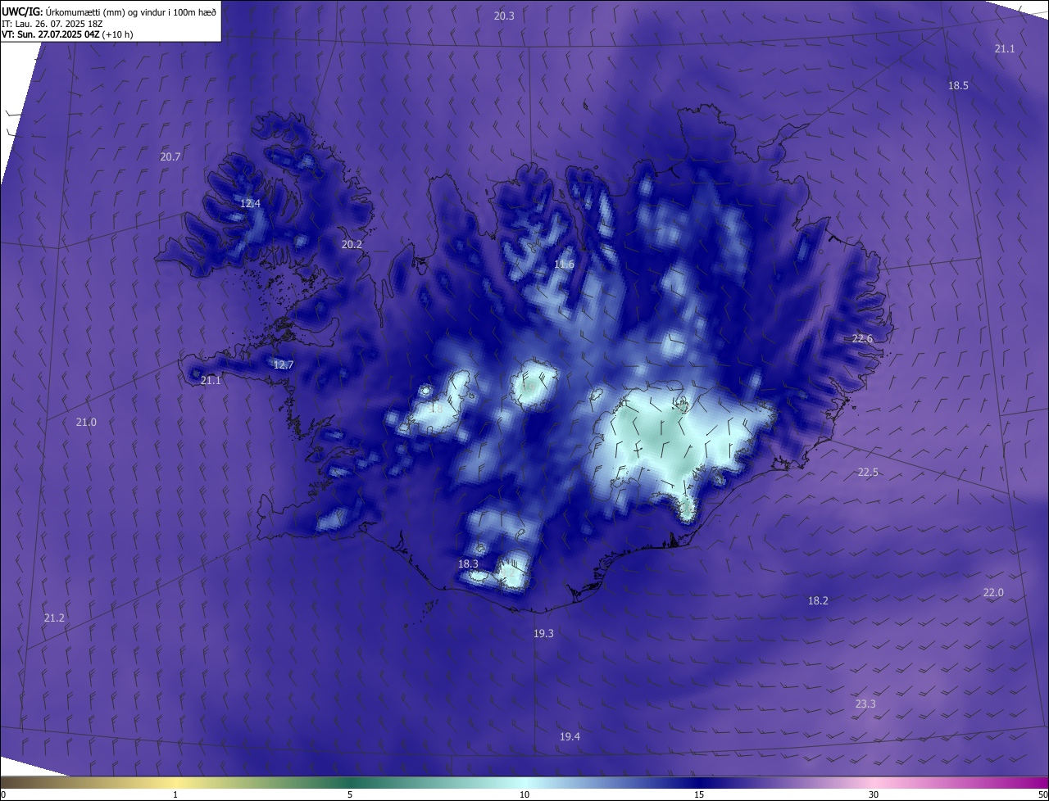This screenshot has width=1049, height=801.
Task: Click the 50 tick on the color scale
Action: coord(1042,794)
